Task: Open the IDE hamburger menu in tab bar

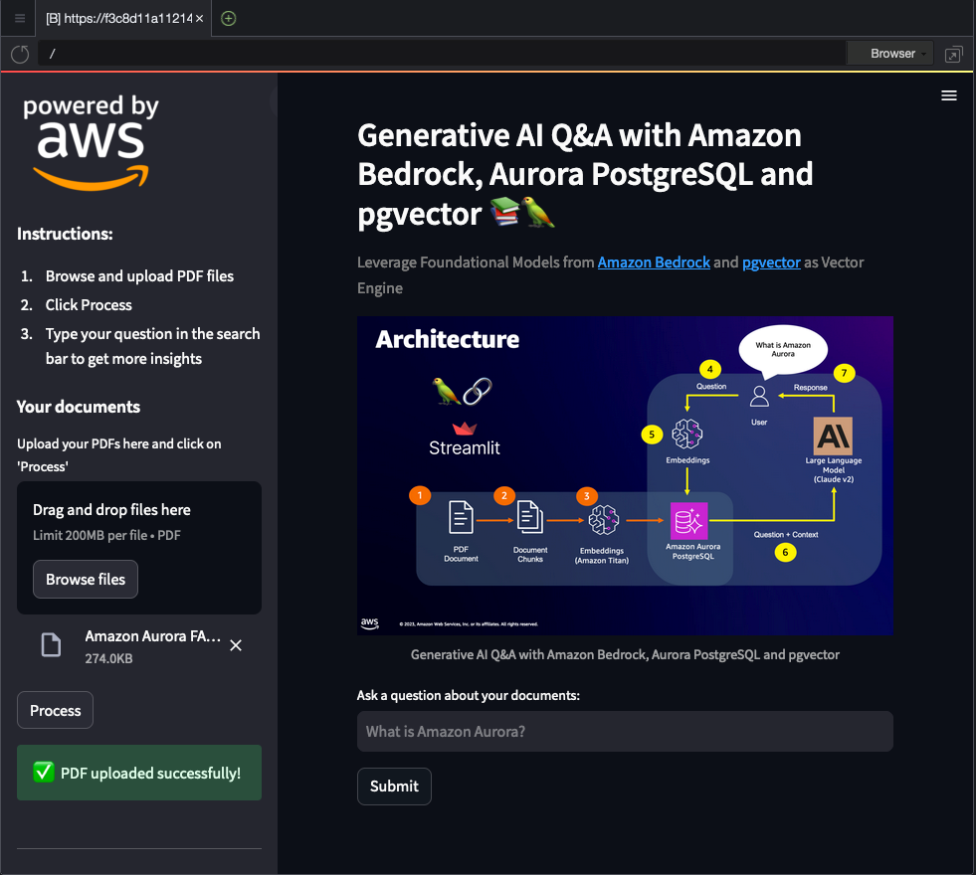Action: point(20,19)
